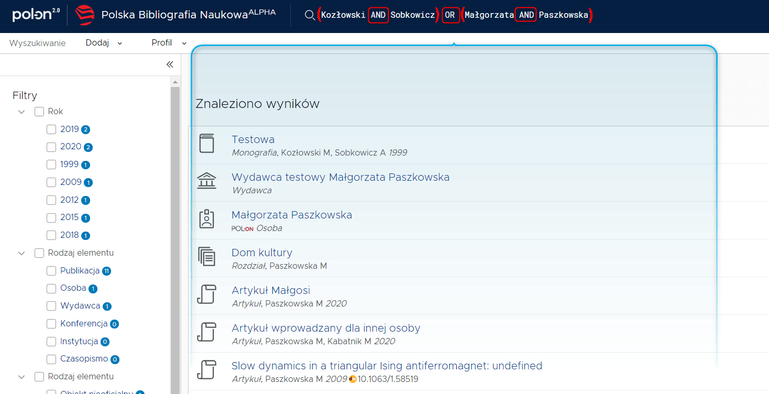The width and height of the screenshot is (769, 394).
Task: Click the article icon for Artykuł Małgosi
Action: click(206, 294)
